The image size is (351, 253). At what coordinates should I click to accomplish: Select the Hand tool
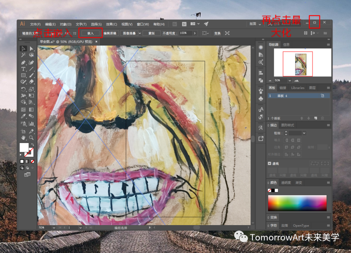(23, 138)
